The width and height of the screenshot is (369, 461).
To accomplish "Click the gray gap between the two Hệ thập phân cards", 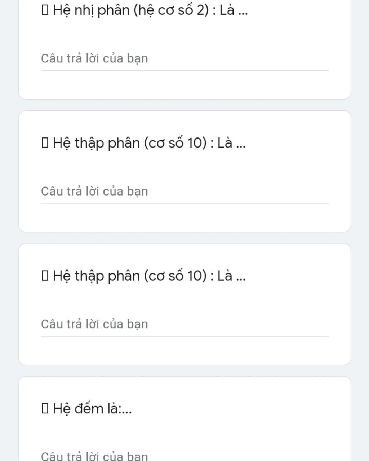I will pyautogui.click(x=184, y=238).
